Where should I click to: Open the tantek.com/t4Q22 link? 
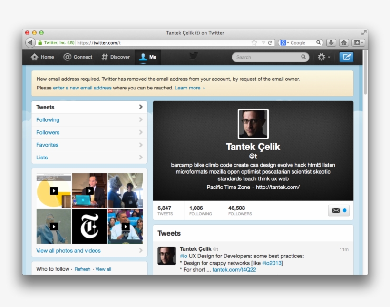coord(234,270)
